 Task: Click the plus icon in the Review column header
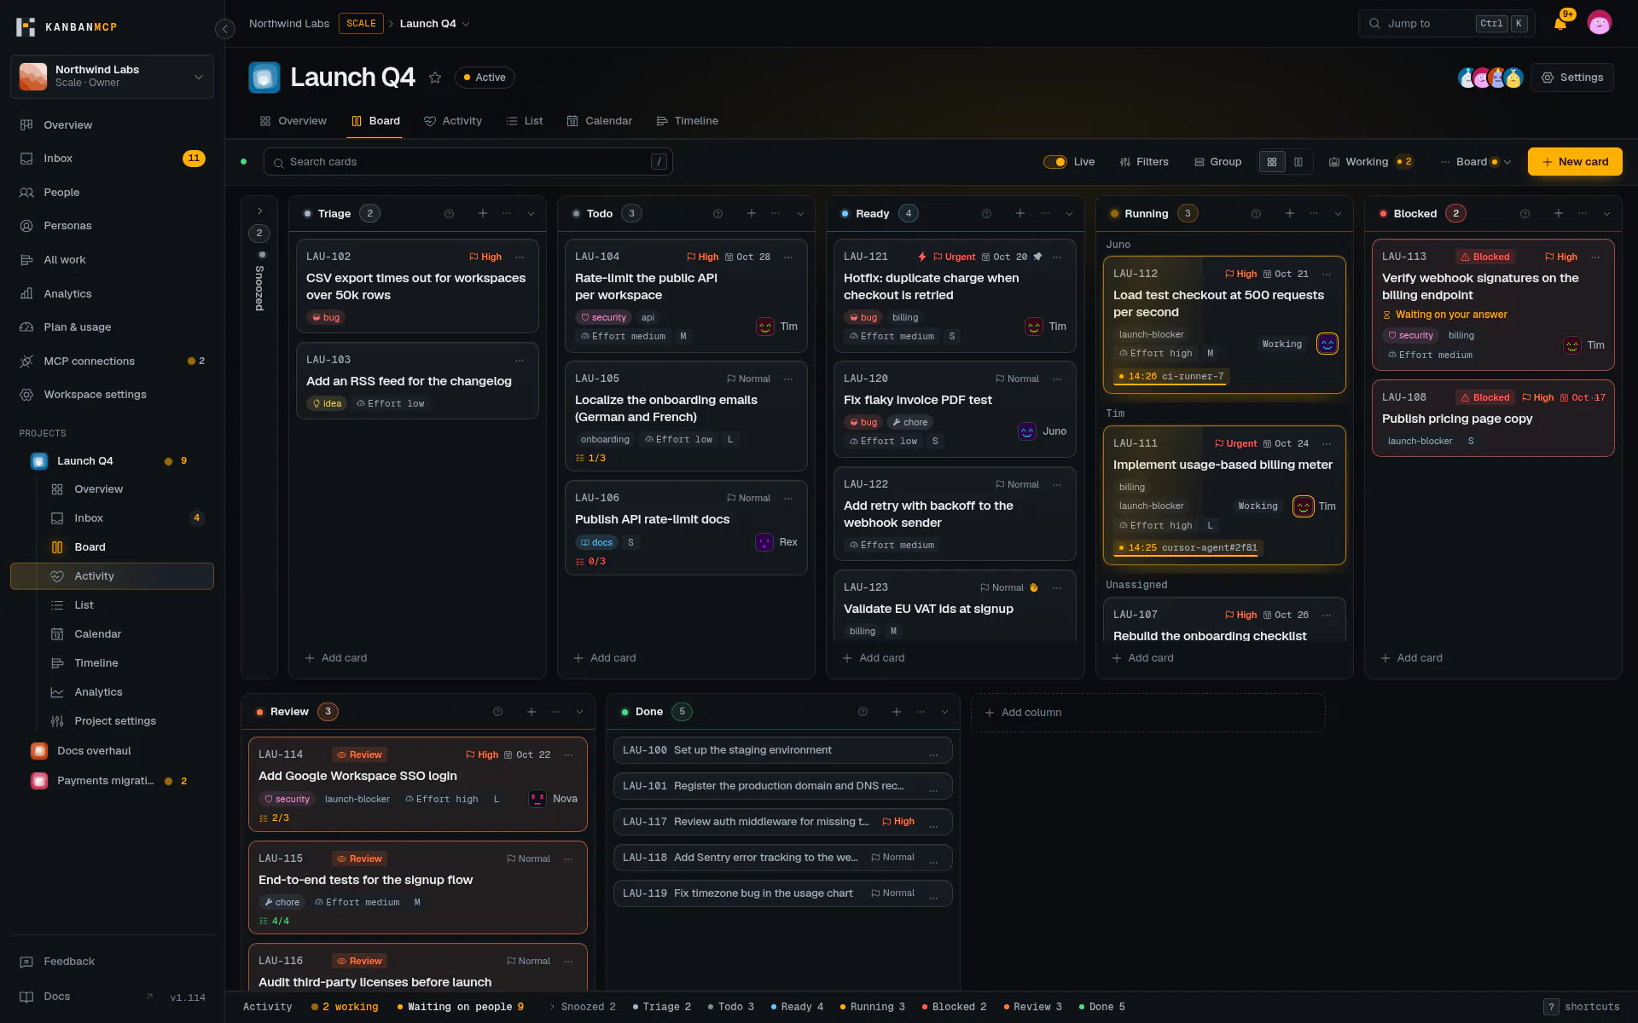pyautogui.click(x=531, y=712)
